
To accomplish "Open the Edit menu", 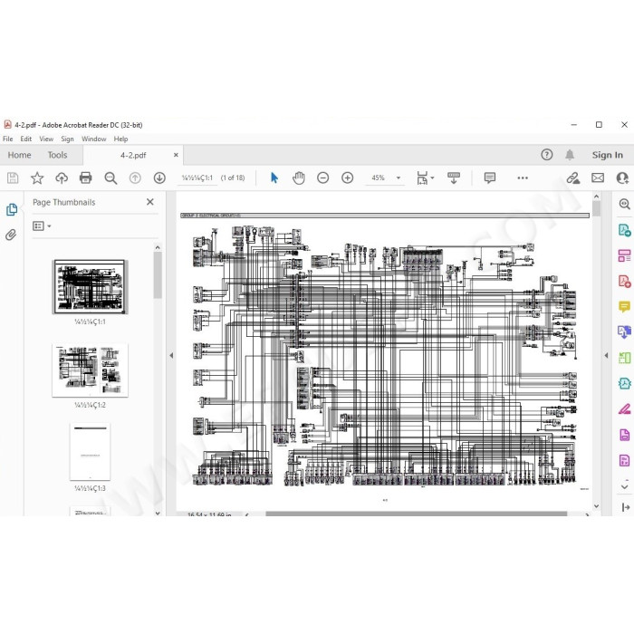I will 26,139.
